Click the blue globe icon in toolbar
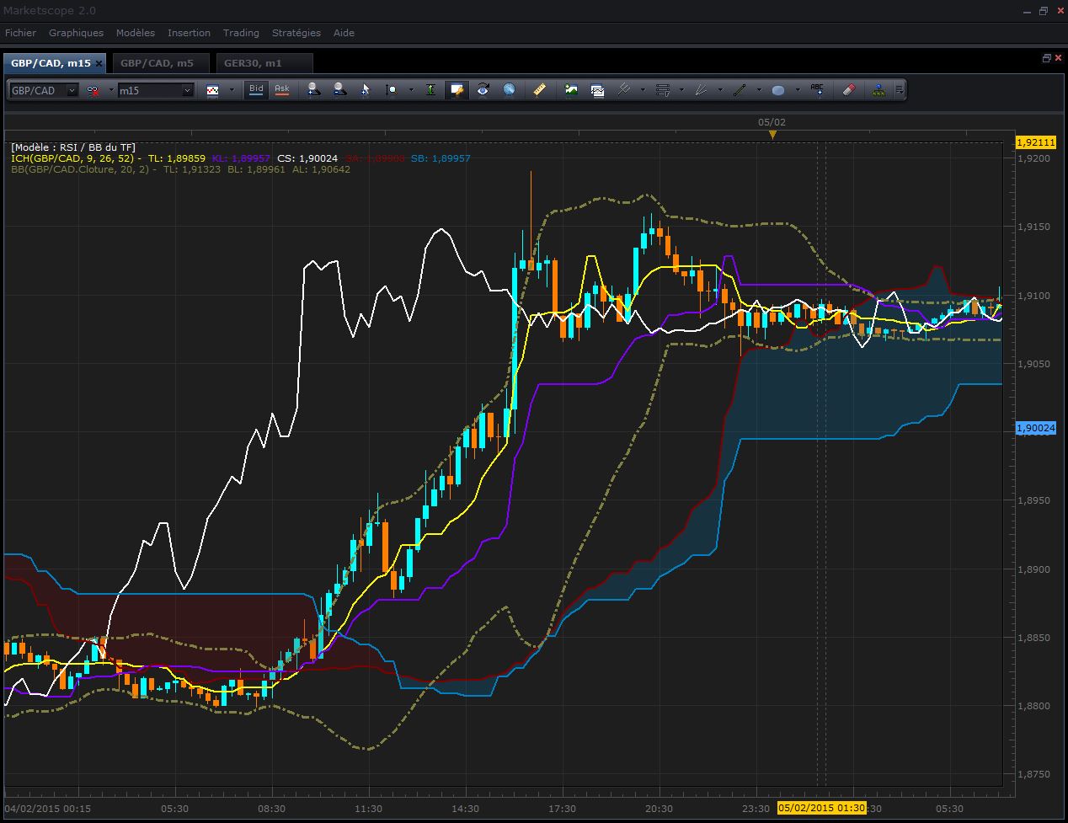Image resolution: width=1068 pixels, height=823 pixels. [509, 89]
